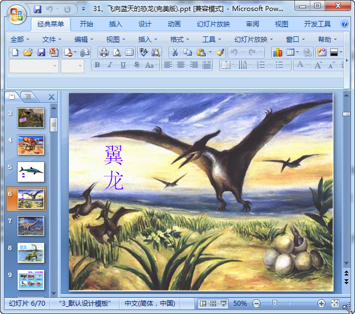Screen dimensions: 355x314
Task: Switch to 开发工具 ribbon tab
Action: 317,24
